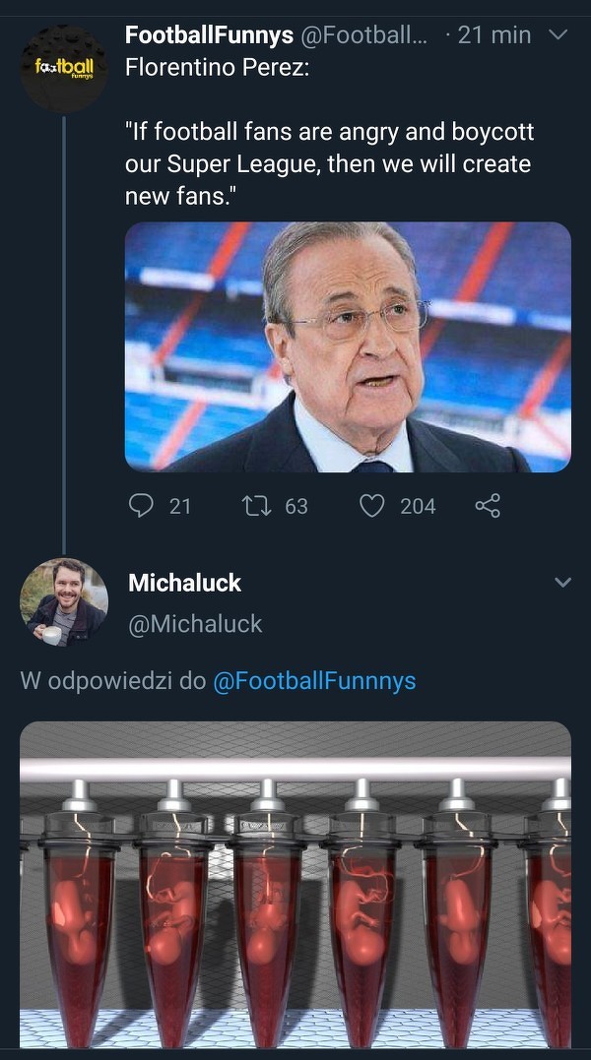
Task: Expand the chevron menu on FootballFunnys tweet
Action: pyautogui.click(x=558, y=35)
